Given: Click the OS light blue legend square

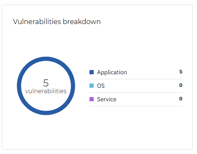Looking at the screenshot, I should 92,86.
